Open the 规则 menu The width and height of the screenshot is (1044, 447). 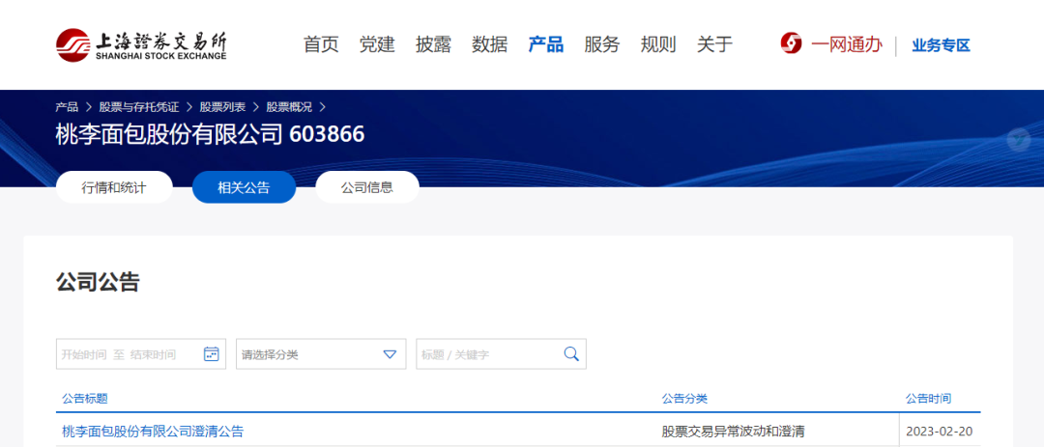pos(658,44)
